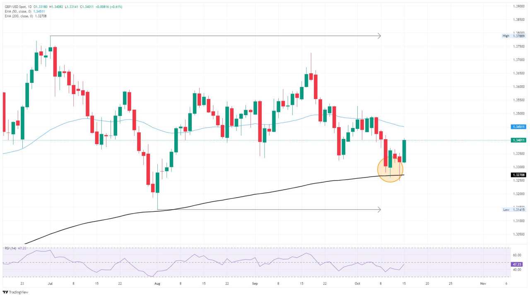Click the green 1.34011 current price label
The height and width of the screenshot is (297, 530).
tap(519, 140)
